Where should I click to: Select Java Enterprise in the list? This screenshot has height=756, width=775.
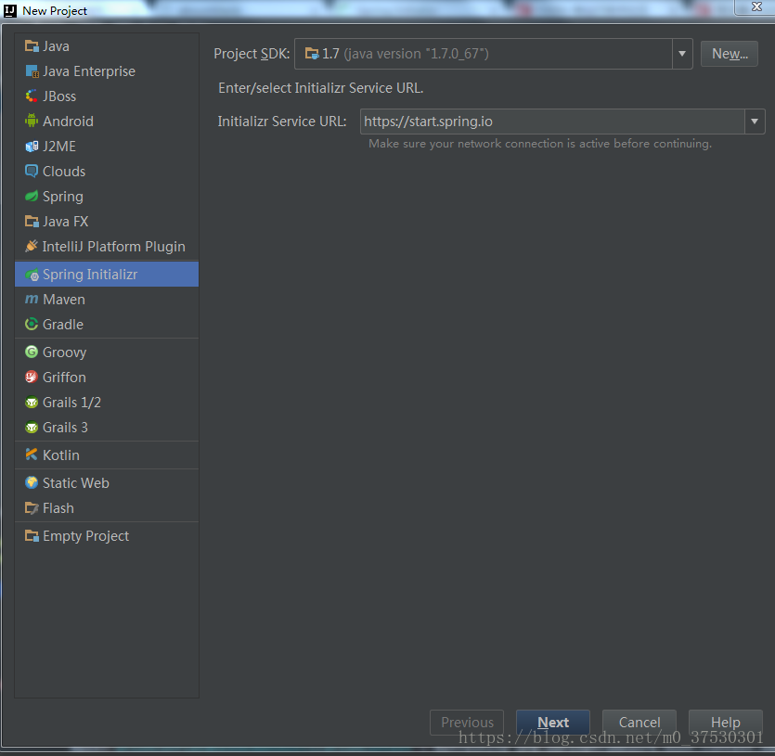107,71
